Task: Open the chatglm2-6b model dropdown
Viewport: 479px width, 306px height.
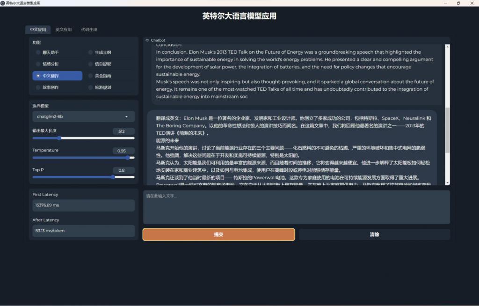Action: click(x=83, y=117)
